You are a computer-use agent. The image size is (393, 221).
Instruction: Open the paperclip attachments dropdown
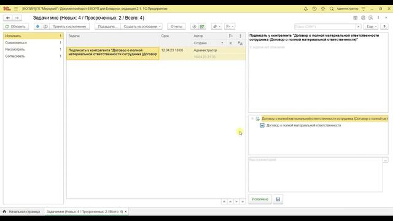click(x=217, y=26)
